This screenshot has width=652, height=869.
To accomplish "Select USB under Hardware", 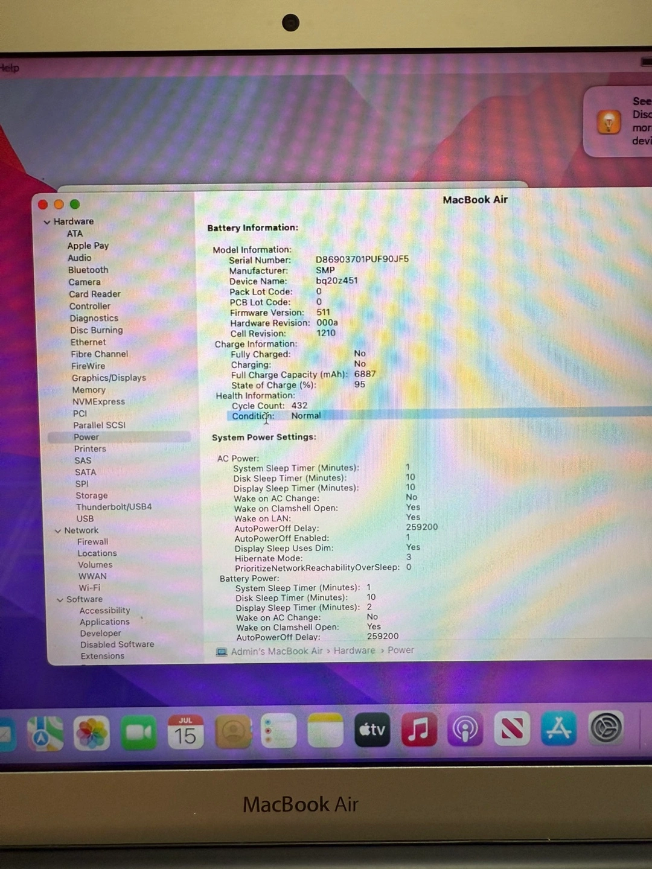I will coord(85,519).
